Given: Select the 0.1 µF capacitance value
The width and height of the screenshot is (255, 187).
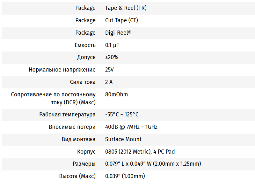Looking at the screenshot, I should point(112,45).
